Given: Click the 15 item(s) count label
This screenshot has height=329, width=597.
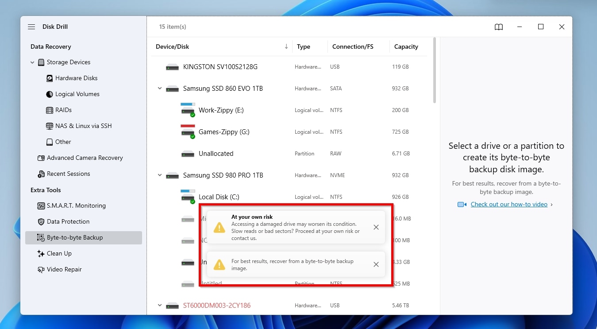Looking at the screenshot, I should tap(173, 27).
